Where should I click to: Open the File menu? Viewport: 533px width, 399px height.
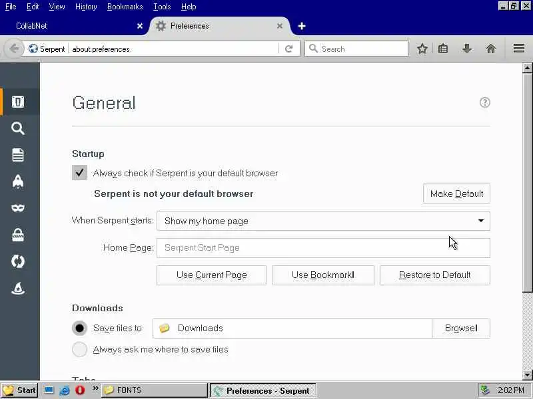click(x=11, y=7)
